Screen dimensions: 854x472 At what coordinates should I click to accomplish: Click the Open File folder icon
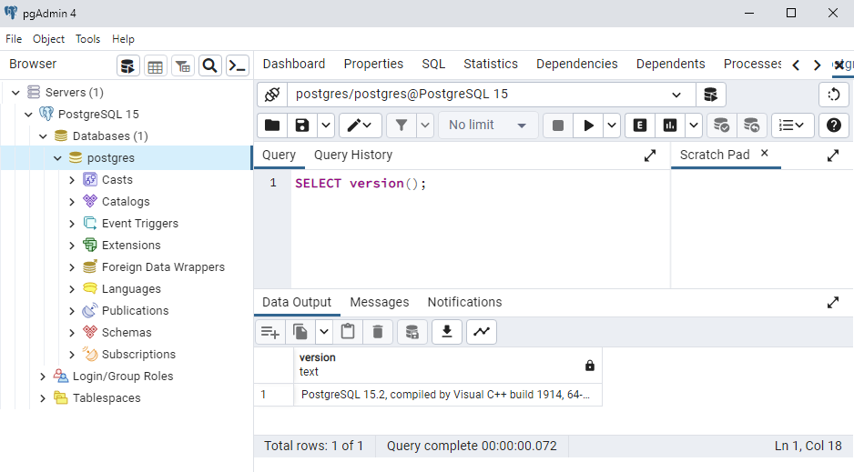pyautogui.click(x=271, y=126)
